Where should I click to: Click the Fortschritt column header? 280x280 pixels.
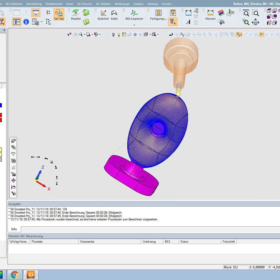[229, 241]
